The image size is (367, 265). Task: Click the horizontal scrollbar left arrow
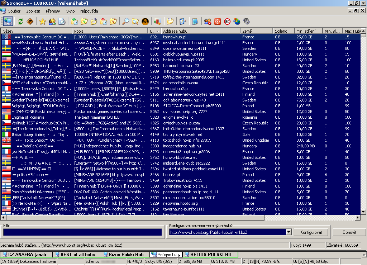click(3, 217)
